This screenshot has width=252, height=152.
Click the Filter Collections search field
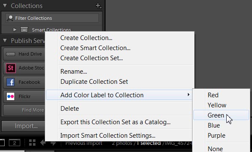(x=52, y=18)
